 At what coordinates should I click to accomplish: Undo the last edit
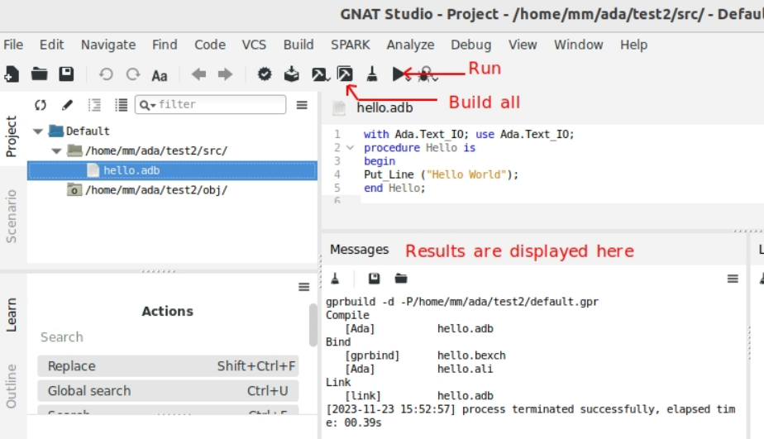(106, 74)
